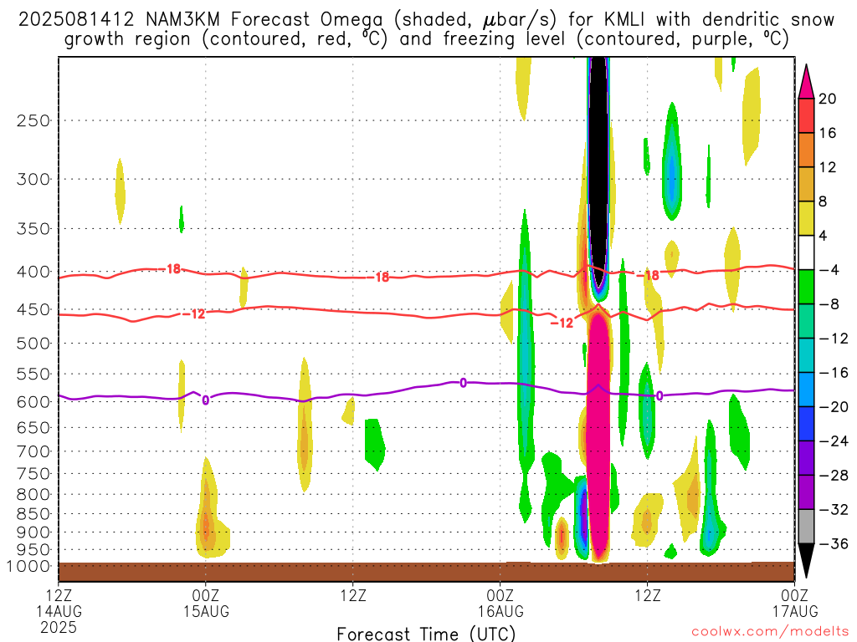Click the brown surface terrain band
Viewport: 857px width, 642px height.
coord(426,572)
